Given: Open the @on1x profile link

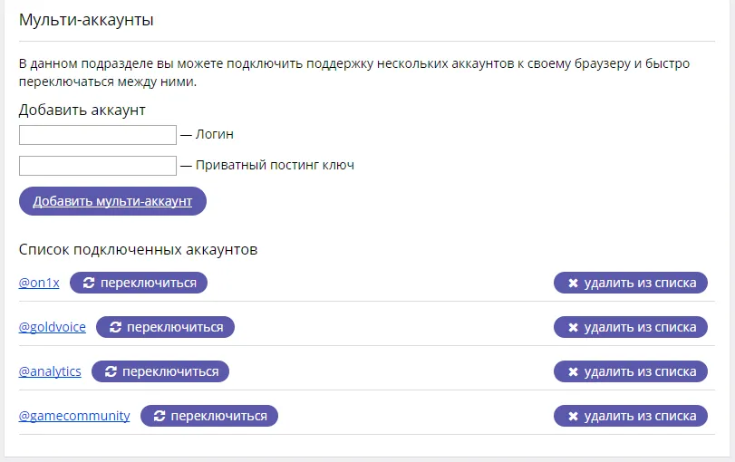Looking at the screenshot, I should (39, 283).
